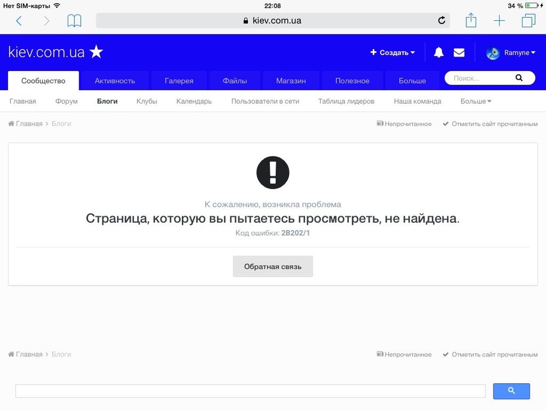Open Пользователи в сети
This screenshot has width=546, height=410.
click(x=265, y=101)
